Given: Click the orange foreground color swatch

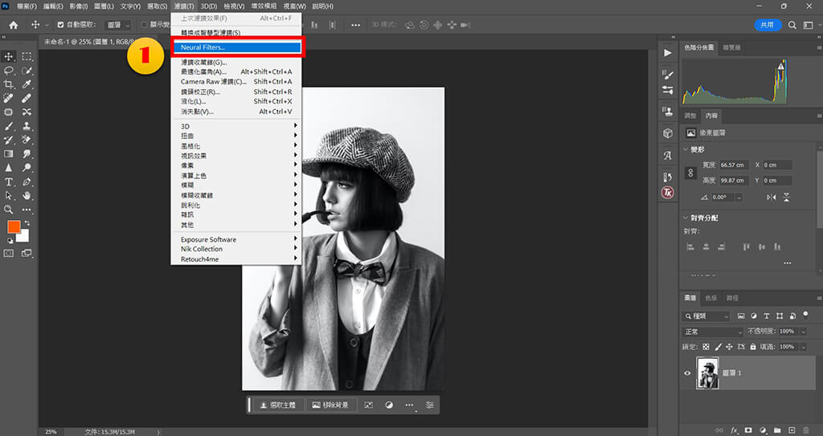Looking at the screenshot, I should (14, 226).
